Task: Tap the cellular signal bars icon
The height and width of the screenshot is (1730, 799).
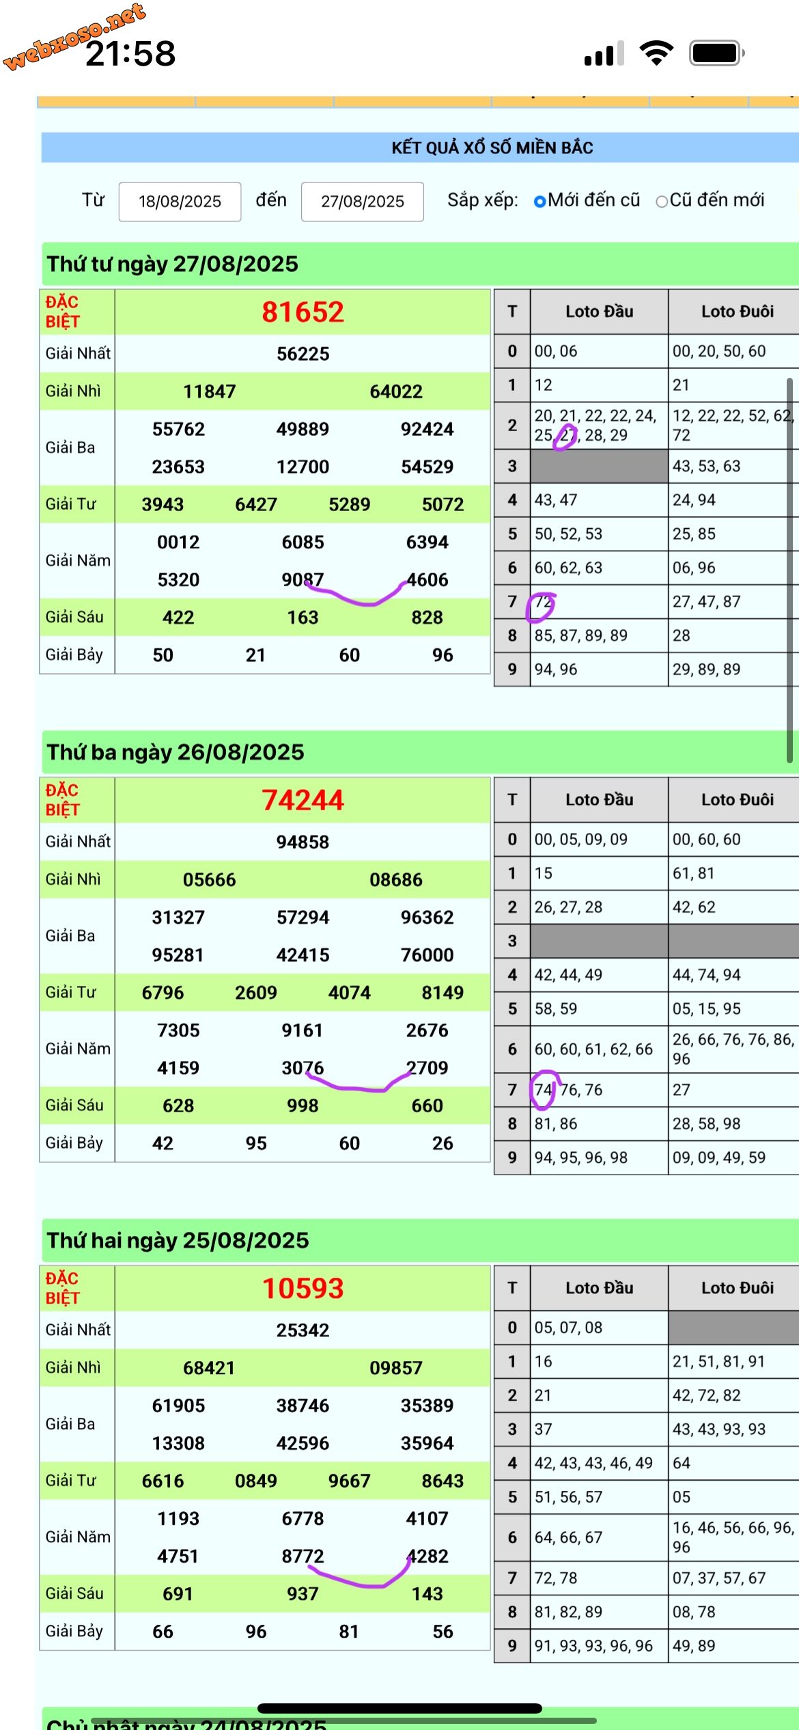Action: click(x=604, y=53)
